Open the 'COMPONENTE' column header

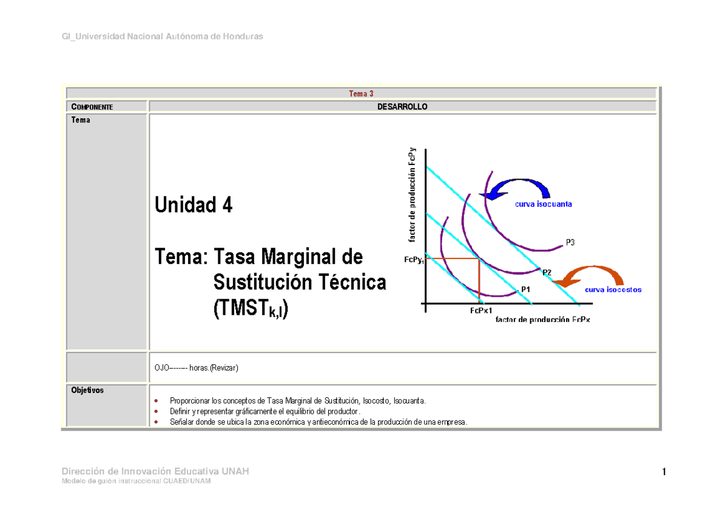(93, 106)
